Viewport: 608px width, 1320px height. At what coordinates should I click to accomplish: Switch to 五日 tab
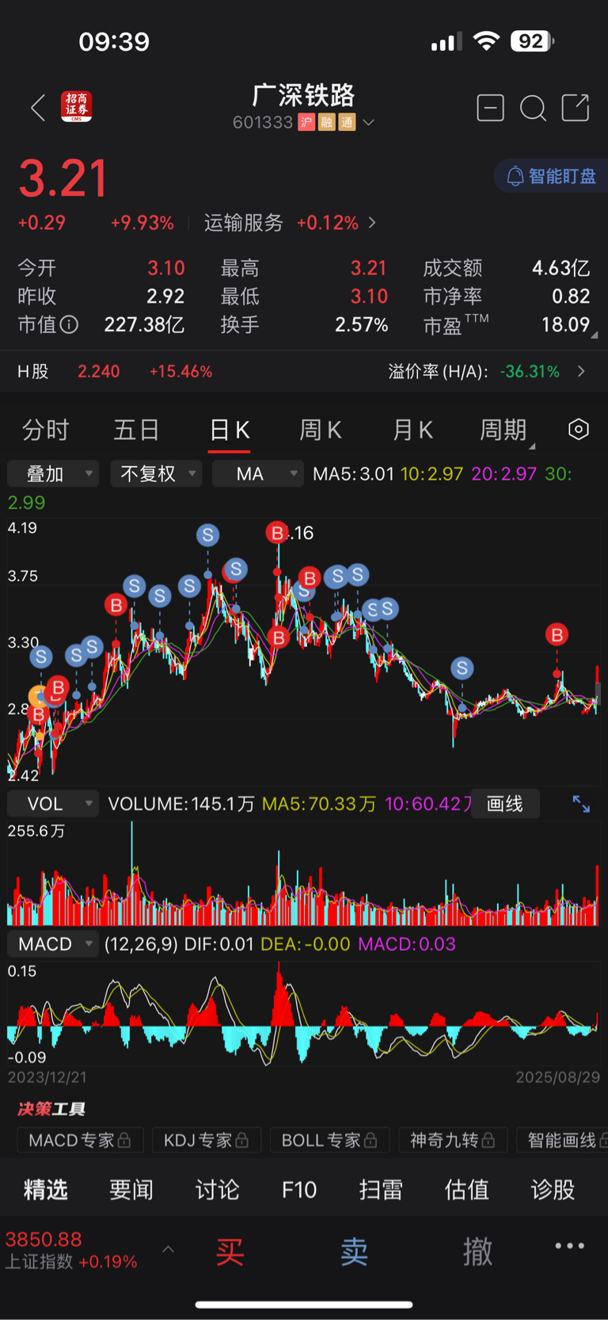click(x=137, y=430)
